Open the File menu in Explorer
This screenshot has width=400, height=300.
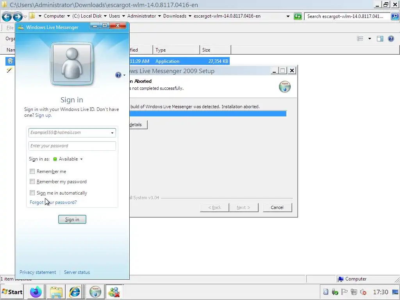[x=10, y=28]
